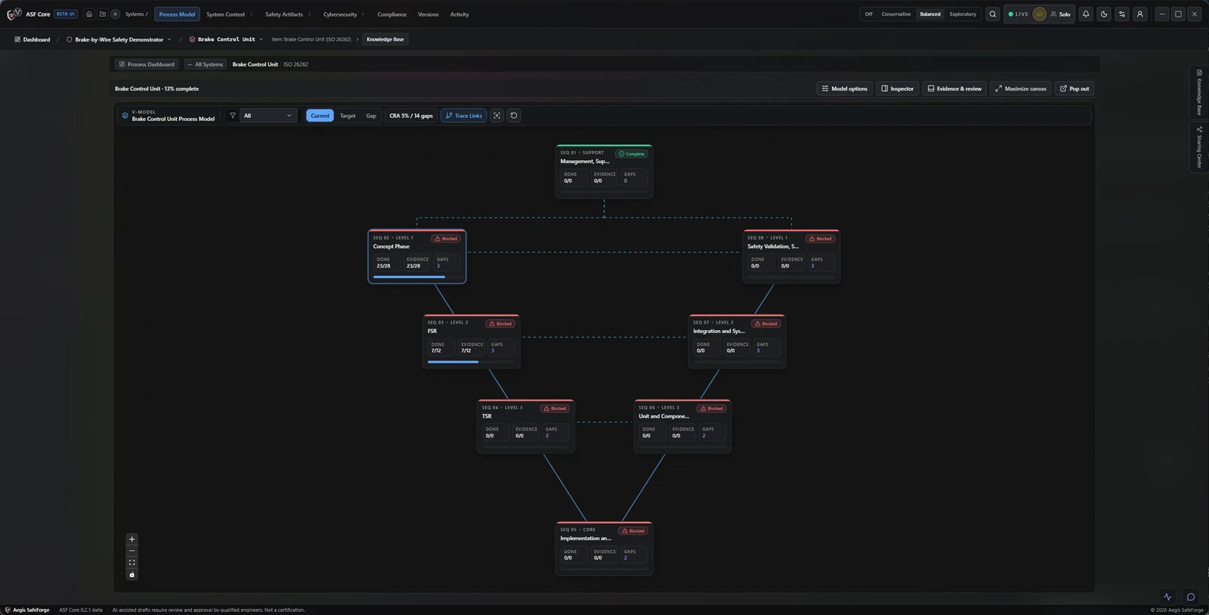Open the notifications bell
This screenshot has height=615, width=1209.
point(1086,14)
